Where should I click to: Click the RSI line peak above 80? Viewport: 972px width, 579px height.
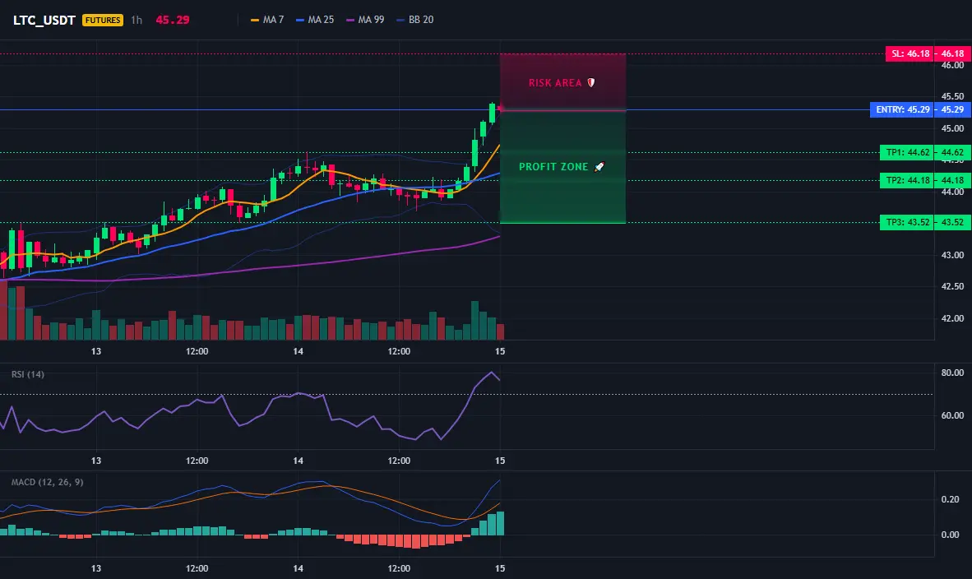pos(492,373)
